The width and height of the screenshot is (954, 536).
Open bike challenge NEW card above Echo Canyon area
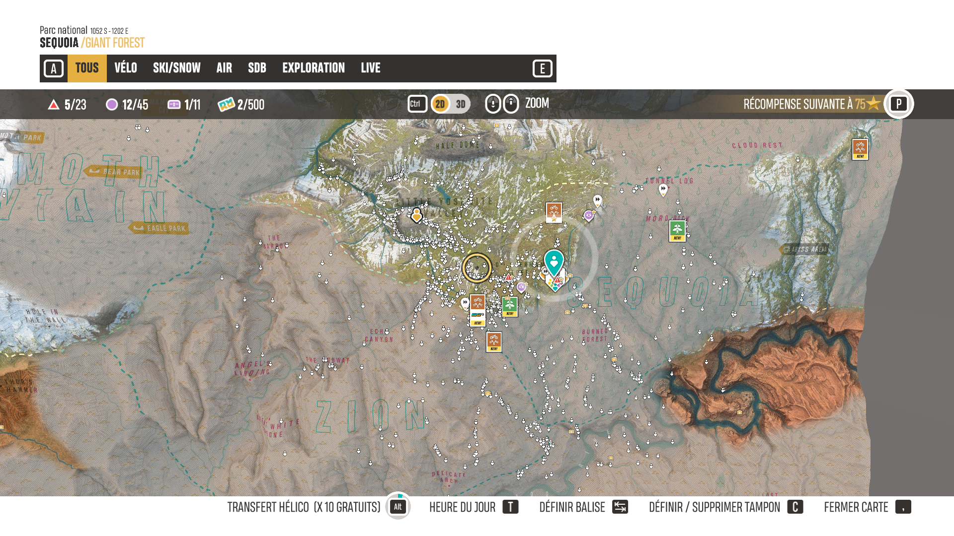click(x=494, y=342)
